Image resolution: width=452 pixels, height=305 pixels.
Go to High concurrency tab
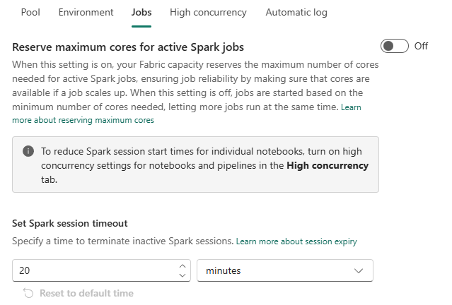tap(208, 13)
